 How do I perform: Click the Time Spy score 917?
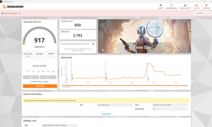[39, 40]
